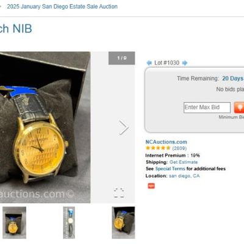Click the san diego, CA location link

click(x=184, y=176)
